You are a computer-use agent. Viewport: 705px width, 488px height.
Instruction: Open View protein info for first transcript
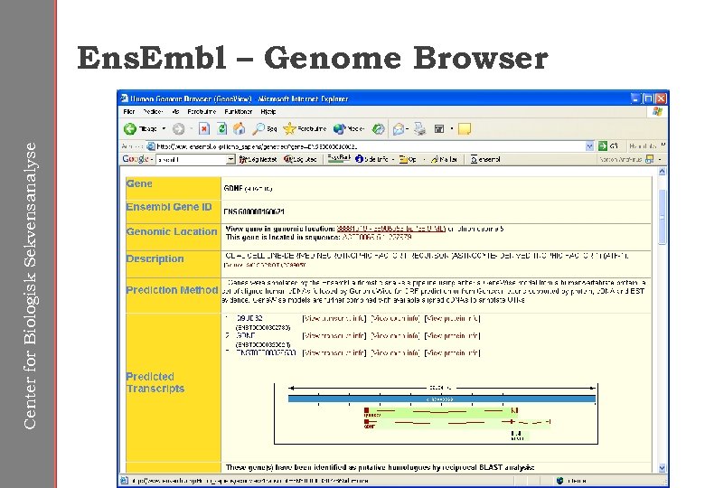[452, 319]
